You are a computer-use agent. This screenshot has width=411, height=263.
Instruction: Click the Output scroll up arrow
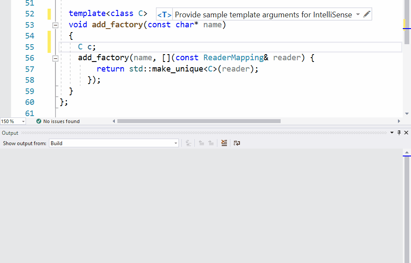[407, 153]
